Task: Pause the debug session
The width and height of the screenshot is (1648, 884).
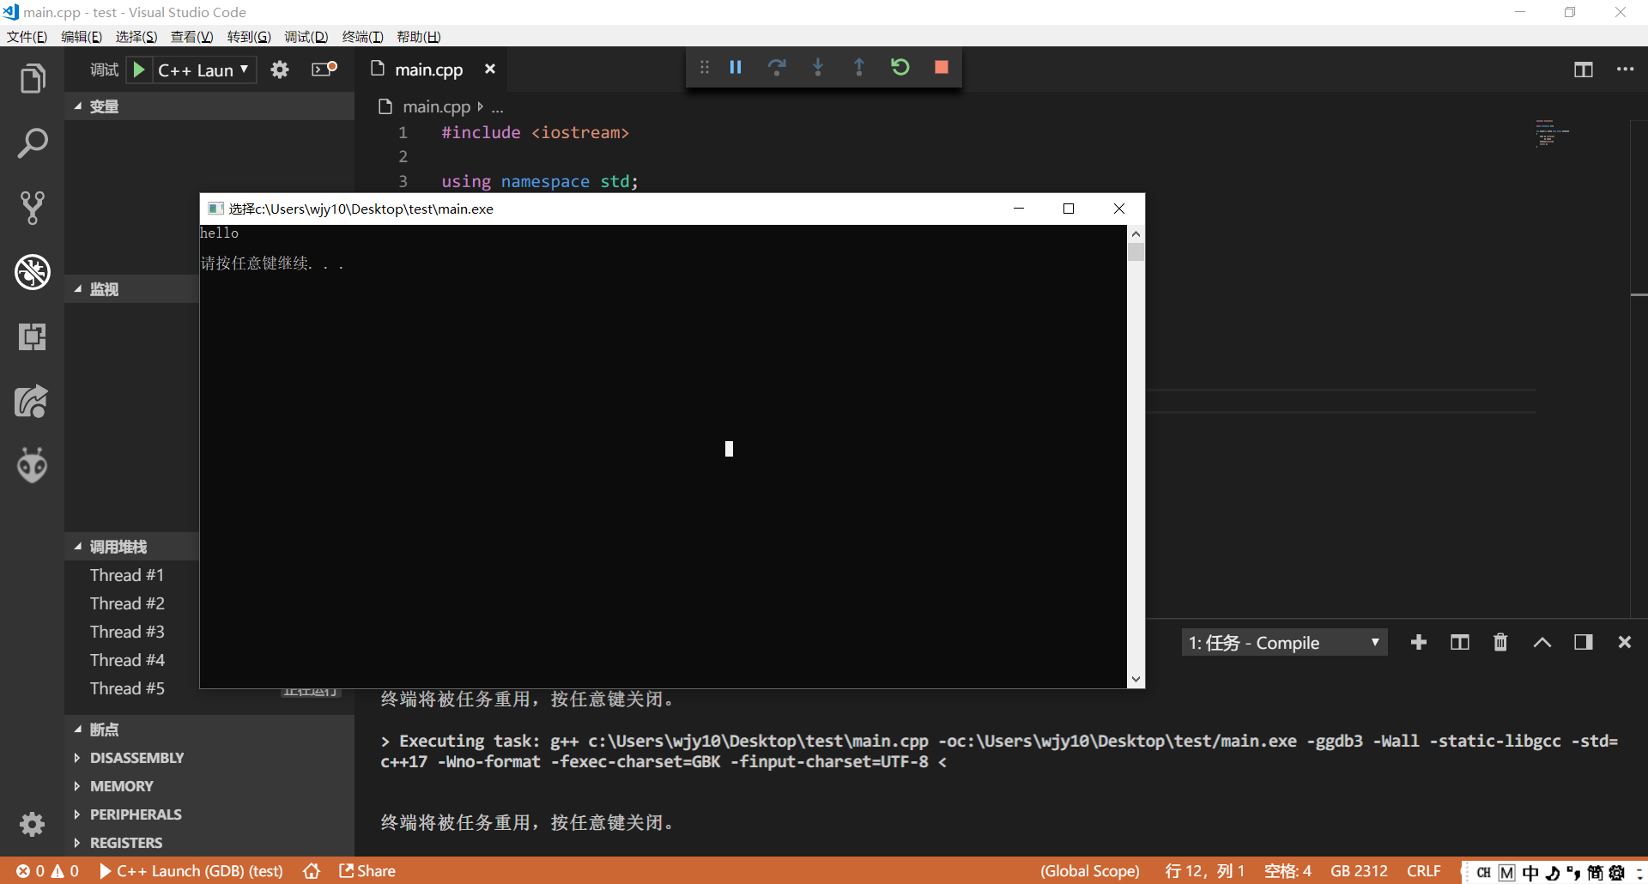Action: (x=736, y=67)
